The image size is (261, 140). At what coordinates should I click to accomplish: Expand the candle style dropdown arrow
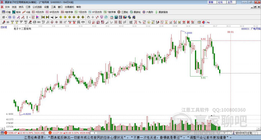coord(30,17)
